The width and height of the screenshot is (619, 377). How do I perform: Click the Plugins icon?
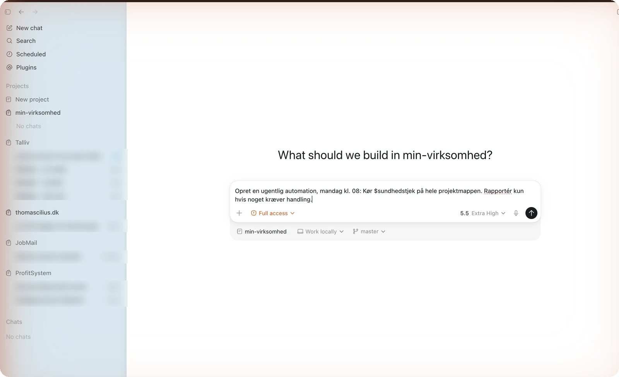tap(9, 67)
